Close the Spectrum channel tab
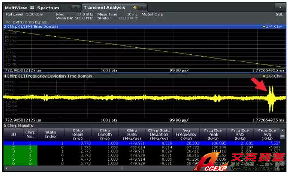The height and width of the screenshot is (174, 288). click(76, 8)
